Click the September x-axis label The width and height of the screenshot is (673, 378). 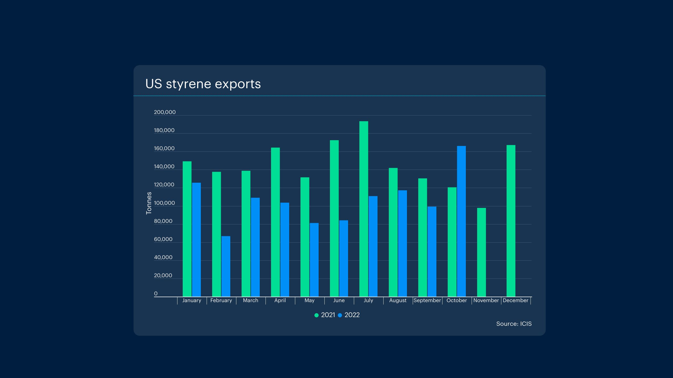click(x=427, y=300)
